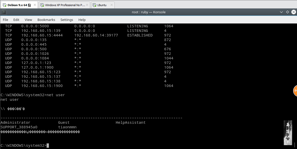Click the 'C:\WINDOWS\system32>net user' command line
This screenshot has height=149, width=297.
coord(33,95)
